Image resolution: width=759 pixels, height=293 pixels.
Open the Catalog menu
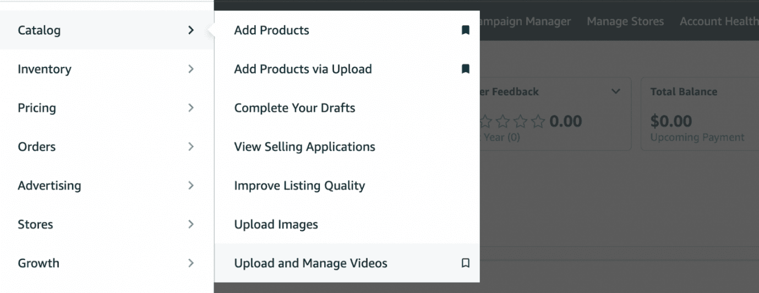(107, 30)
